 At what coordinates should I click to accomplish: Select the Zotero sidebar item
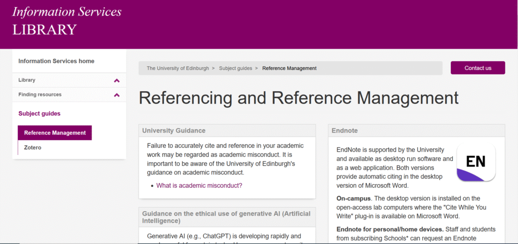(33, 147)
